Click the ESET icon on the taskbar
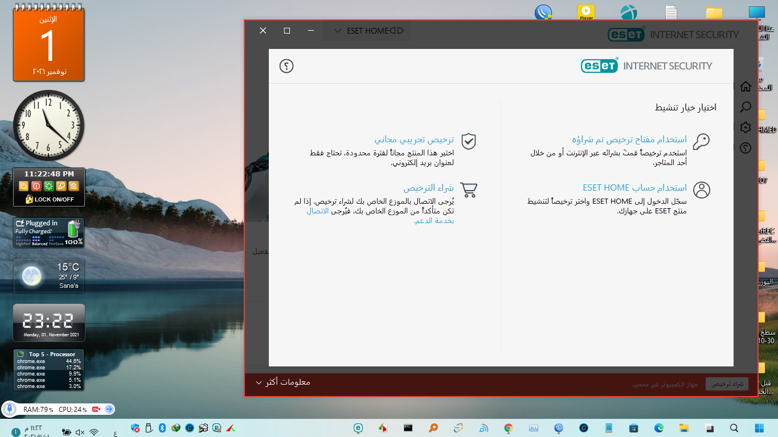778x437 pixels. pos(358,428)
